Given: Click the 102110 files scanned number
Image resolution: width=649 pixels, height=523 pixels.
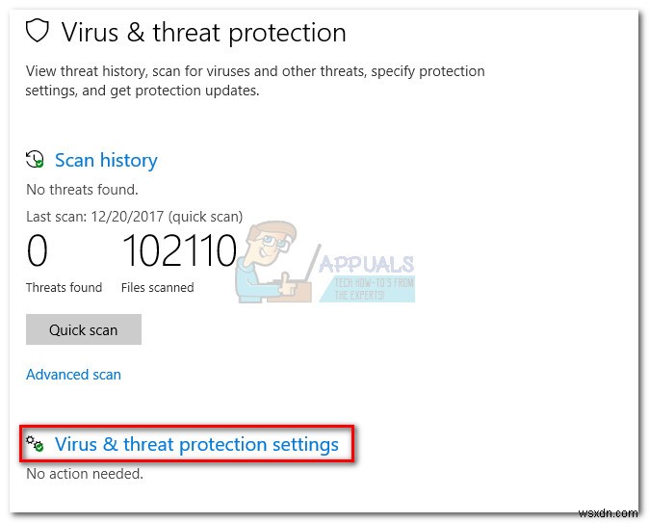Looking at the screenshot, I should click(x=179, y=251).
